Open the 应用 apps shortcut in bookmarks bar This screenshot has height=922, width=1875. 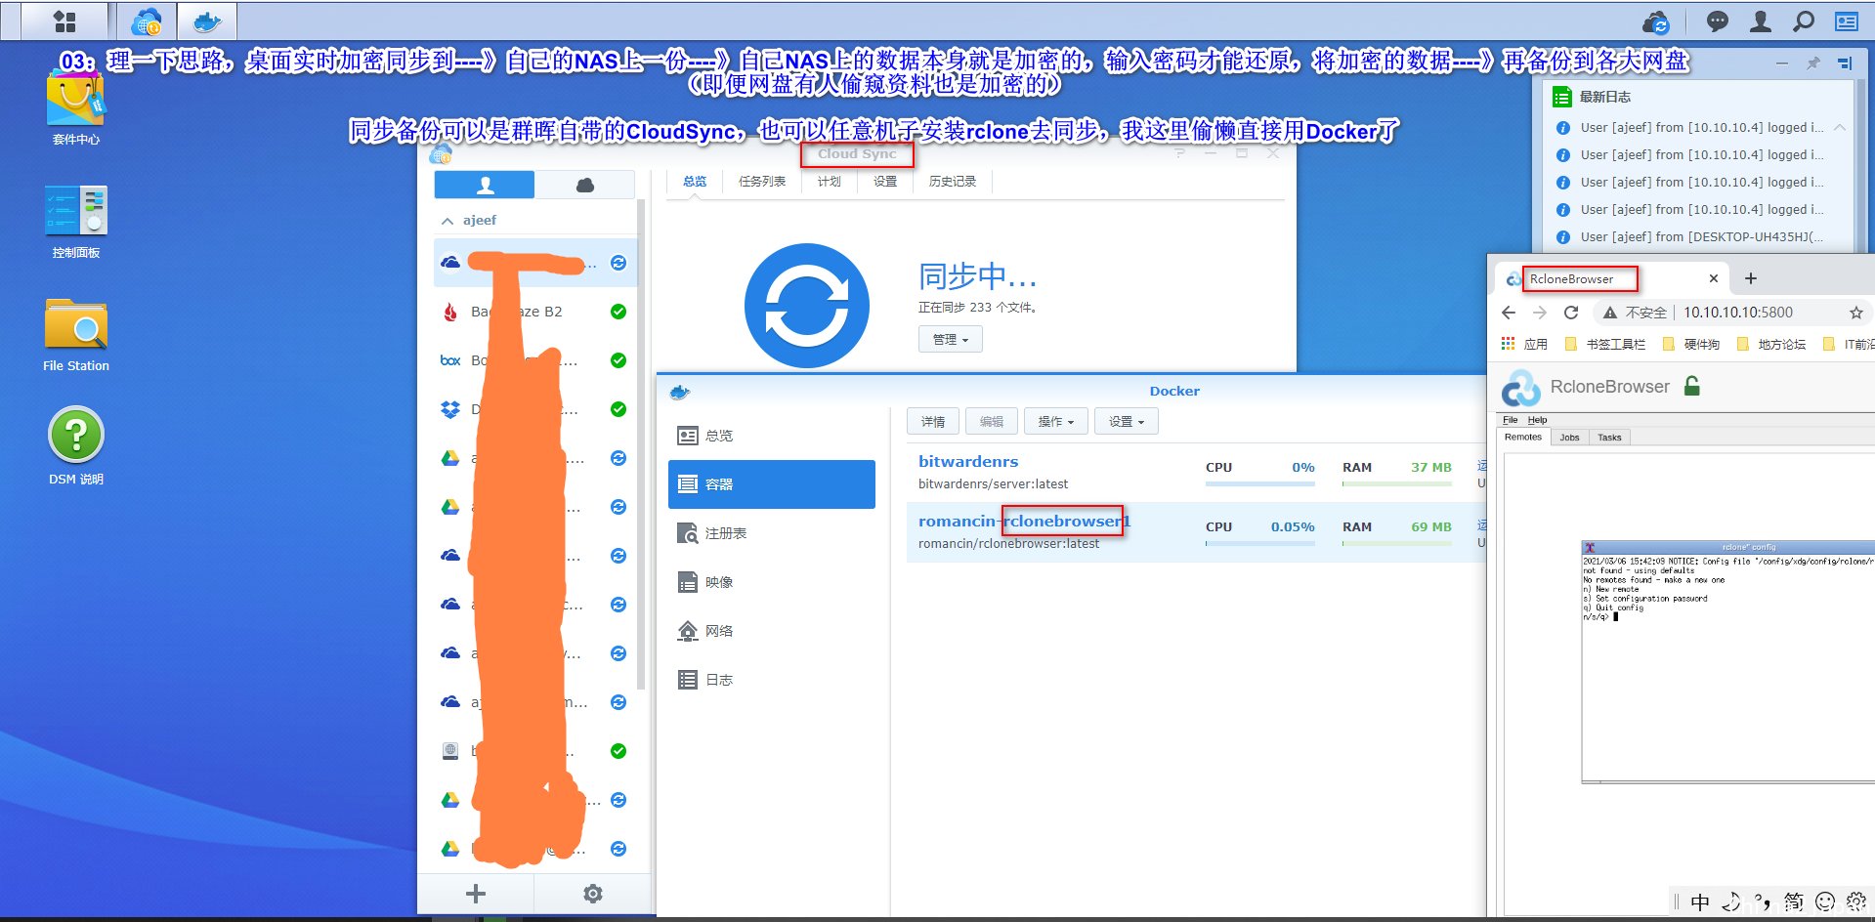coord(1524,344)
